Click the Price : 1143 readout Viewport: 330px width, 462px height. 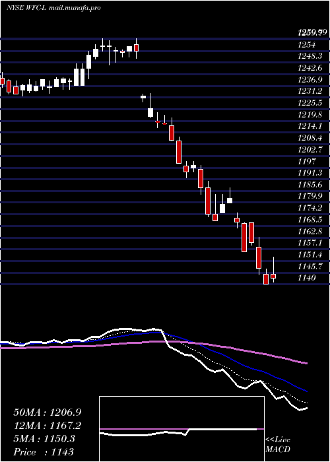(44, 452)
